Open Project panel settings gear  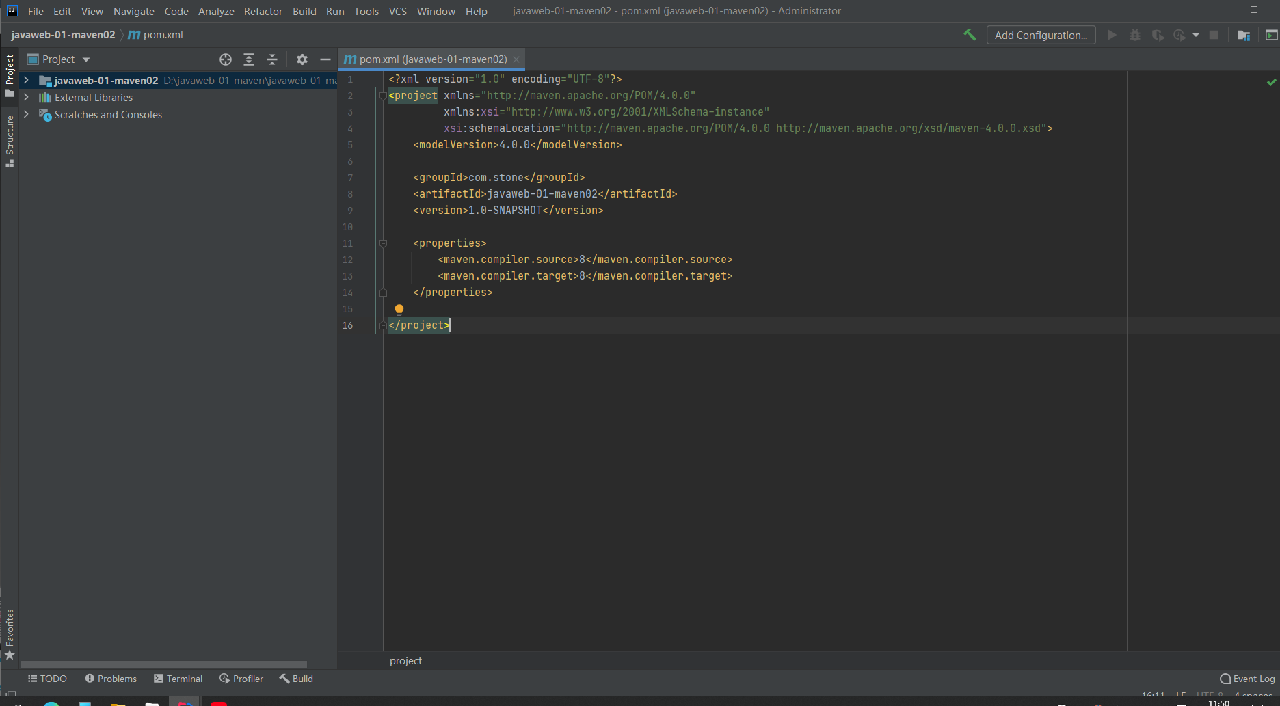[x=302, y=59]
